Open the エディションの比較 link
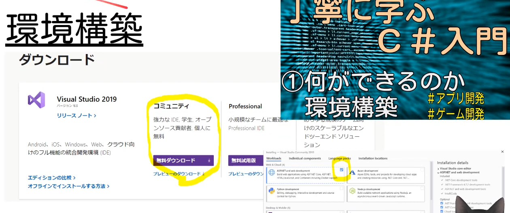 (52, 177)
